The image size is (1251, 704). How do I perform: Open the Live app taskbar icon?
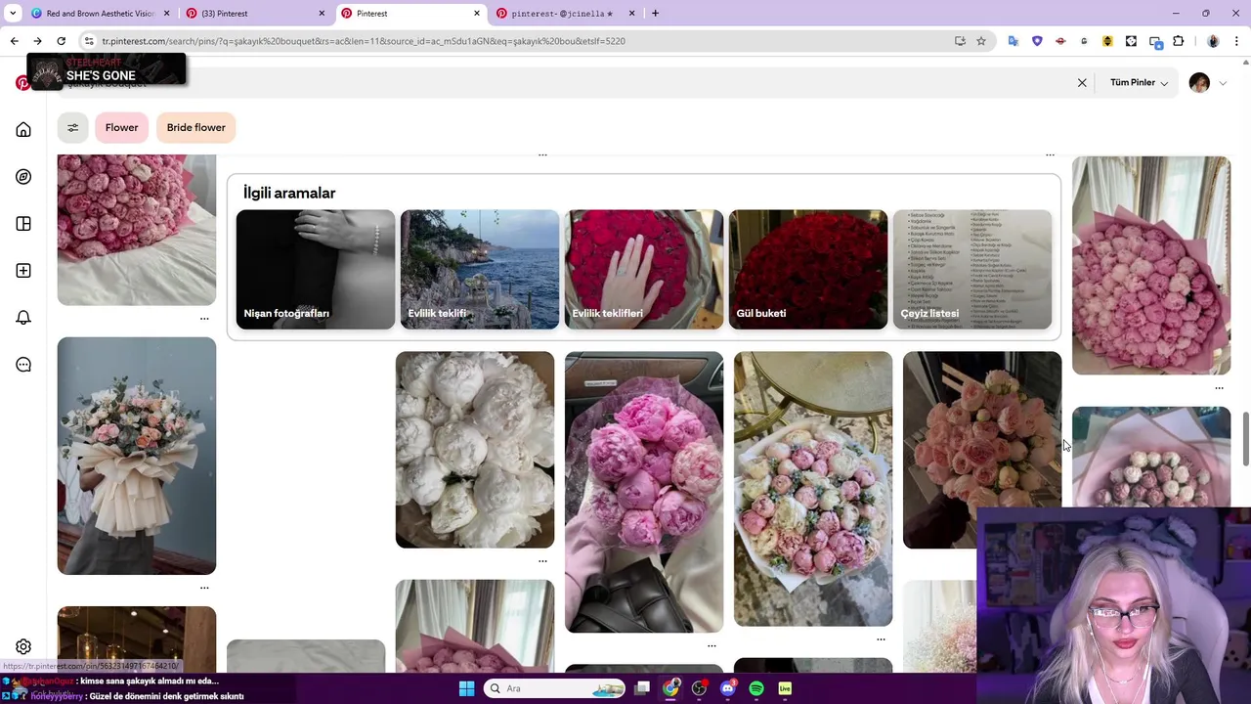coord(785,688)
